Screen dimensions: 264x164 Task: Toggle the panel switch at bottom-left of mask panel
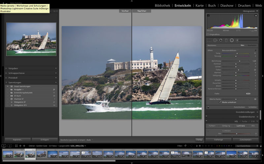208,107
